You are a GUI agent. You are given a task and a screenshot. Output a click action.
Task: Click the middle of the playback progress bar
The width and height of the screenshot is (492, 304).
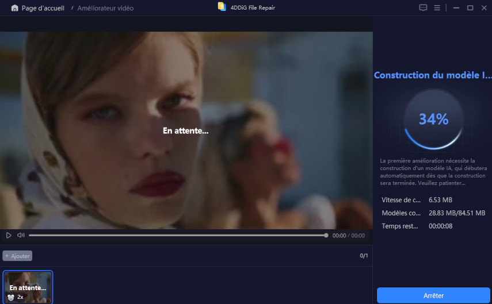[x=178, y=236]
